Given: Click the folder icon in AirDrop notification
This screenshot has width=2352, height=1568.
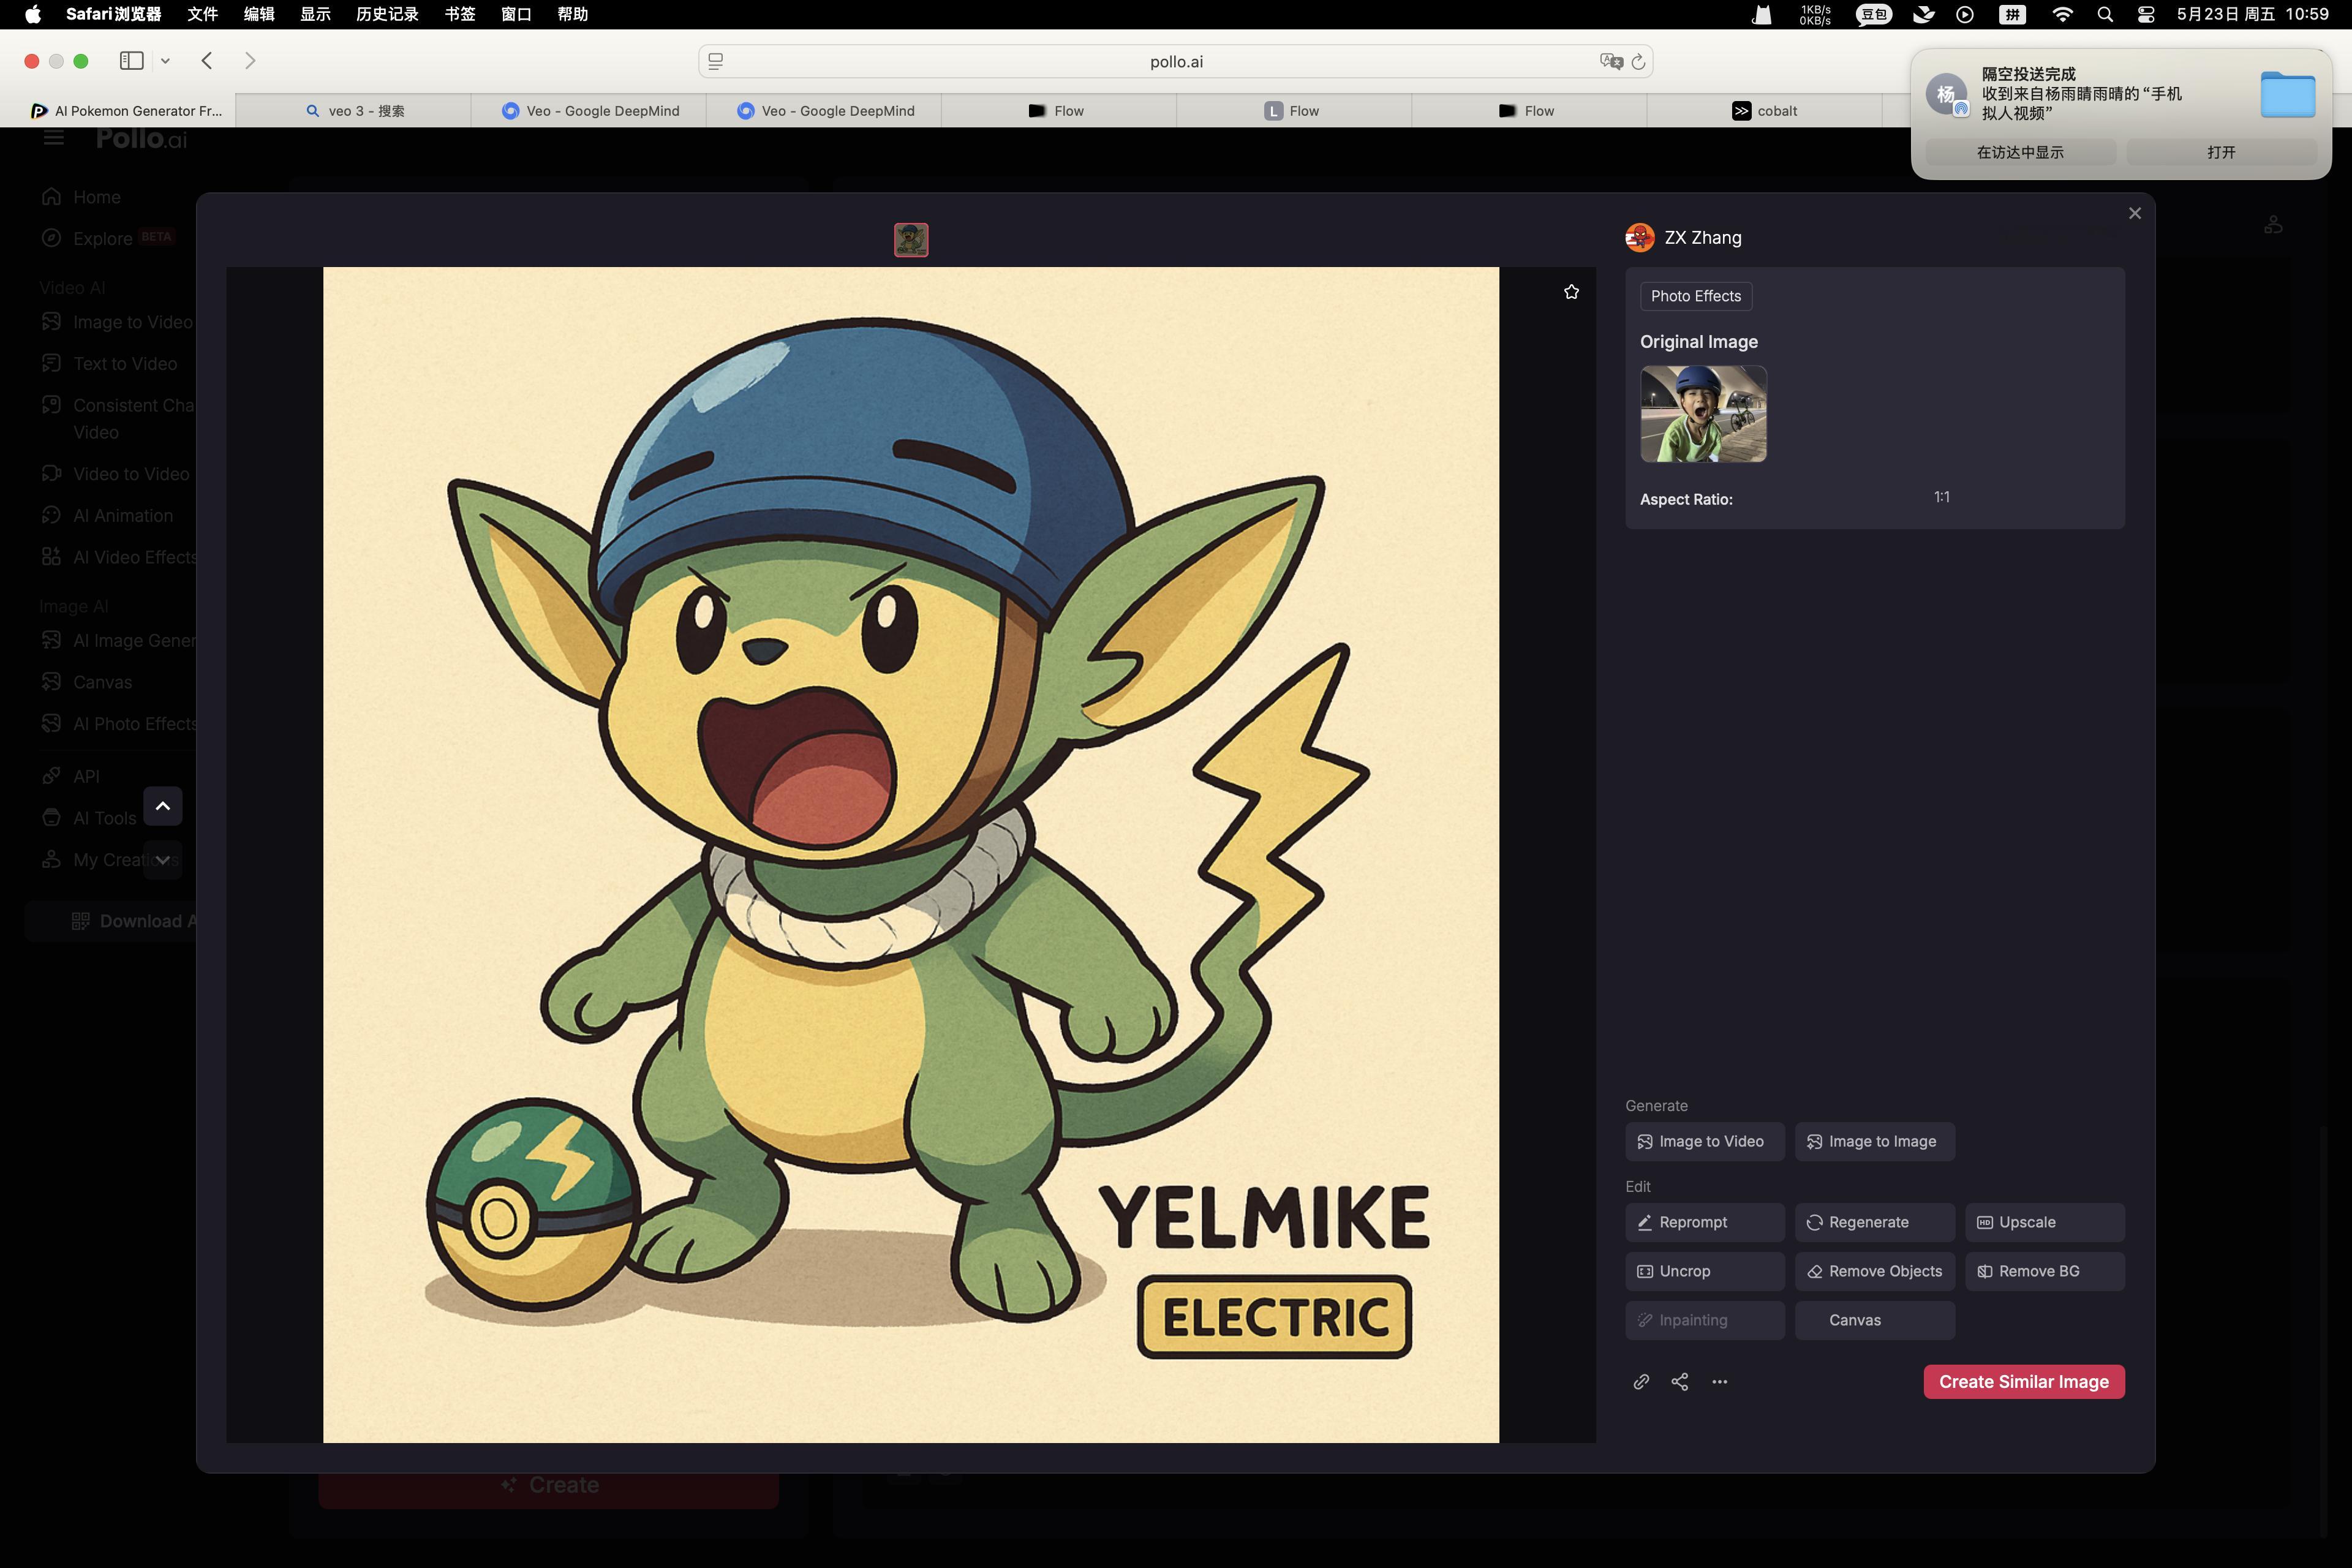Looking at the screenshot, I should (x=2287, y=94).
